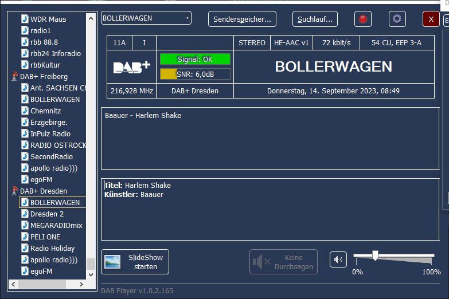Image resolution: width=449 pixels, height=299 pixels.
Task: Select egoFM under DAB+ Dresden
Action: click(x=41, y=271)
